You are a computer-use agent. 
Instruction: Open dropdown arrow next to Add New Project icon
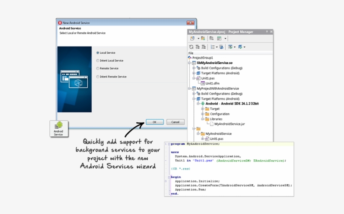pos(198,39)
